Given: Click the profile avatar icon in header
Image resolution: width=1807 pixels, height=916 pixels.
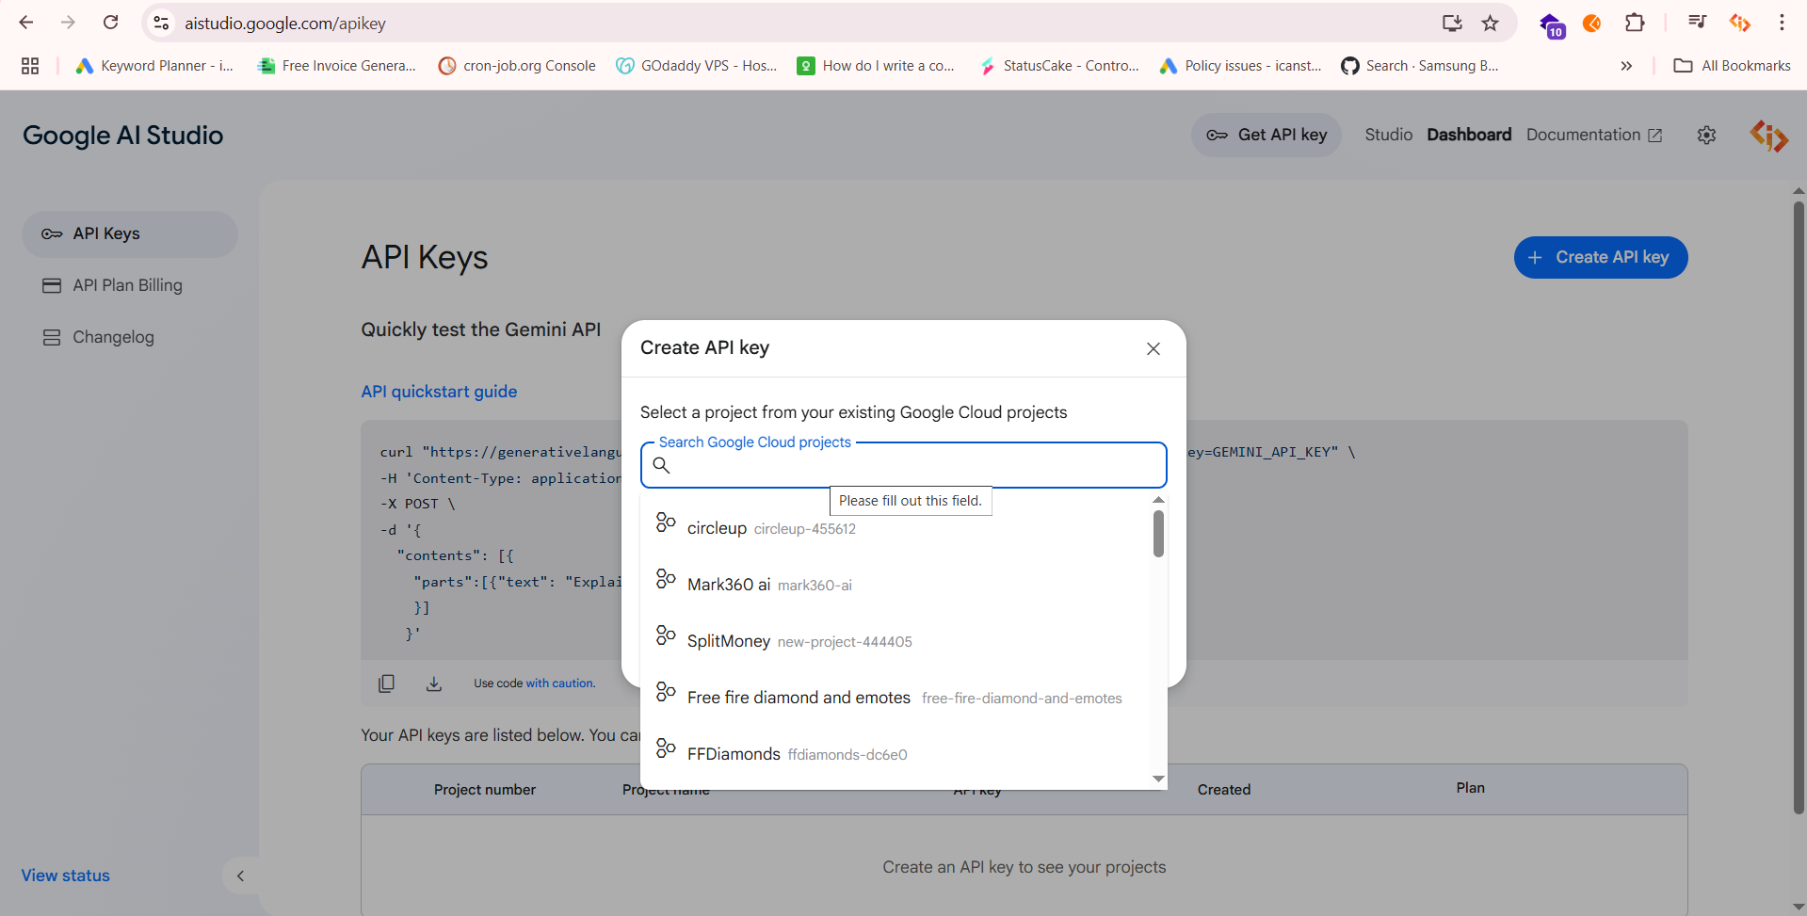Looking at the screenshot, I should (1768, 136).
